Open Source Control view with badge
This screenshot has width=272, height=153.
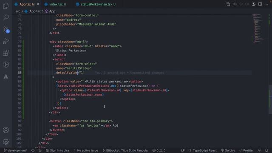tap(6, 30)
